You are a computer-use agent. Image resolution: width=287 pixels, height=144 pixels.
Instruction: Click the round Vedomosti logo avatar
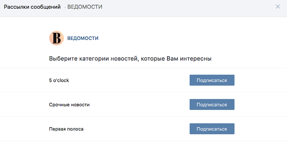[56, 38]
